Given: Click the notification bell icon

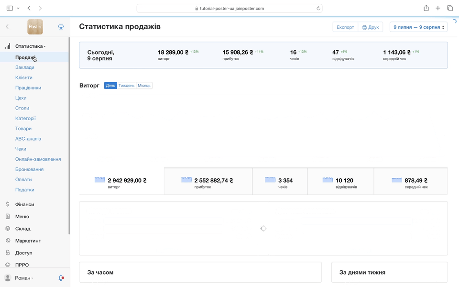Looking at the screenshot, I should pos(61,278).
